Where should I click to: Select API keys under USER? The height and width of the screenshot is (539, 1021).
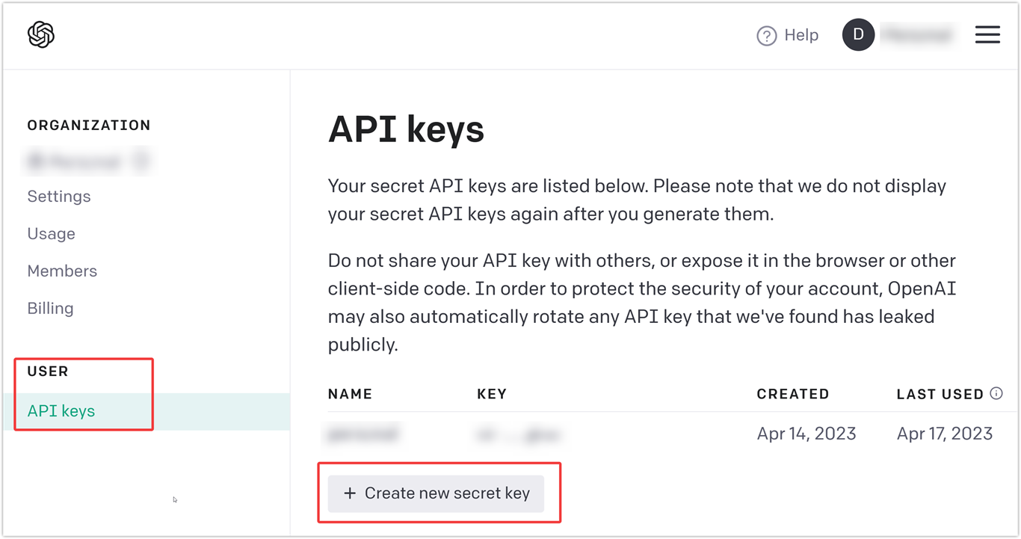[x=61, y=410]
